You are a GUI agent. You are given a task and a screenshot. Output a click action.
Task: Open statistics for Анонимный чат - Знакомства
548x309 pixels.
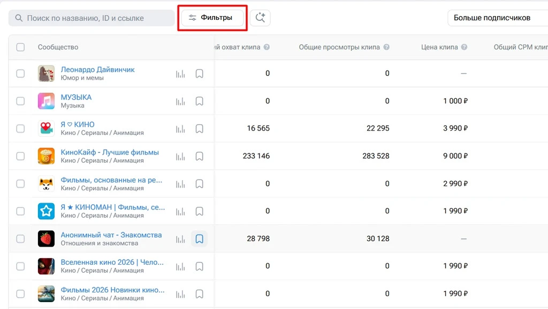[180, 239]
